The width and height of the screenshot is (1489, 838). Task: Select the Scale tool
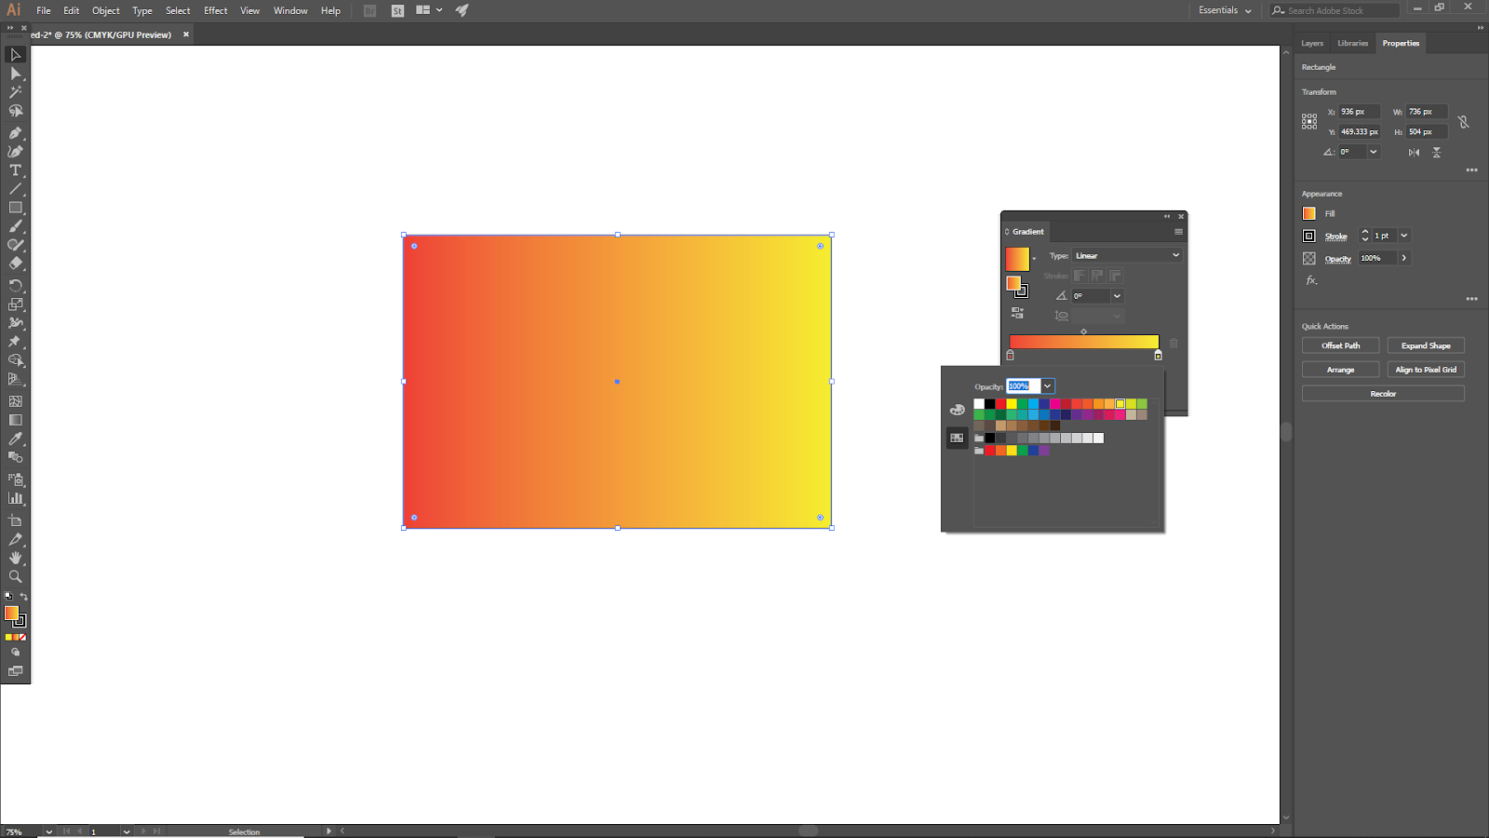click(16, 304)
